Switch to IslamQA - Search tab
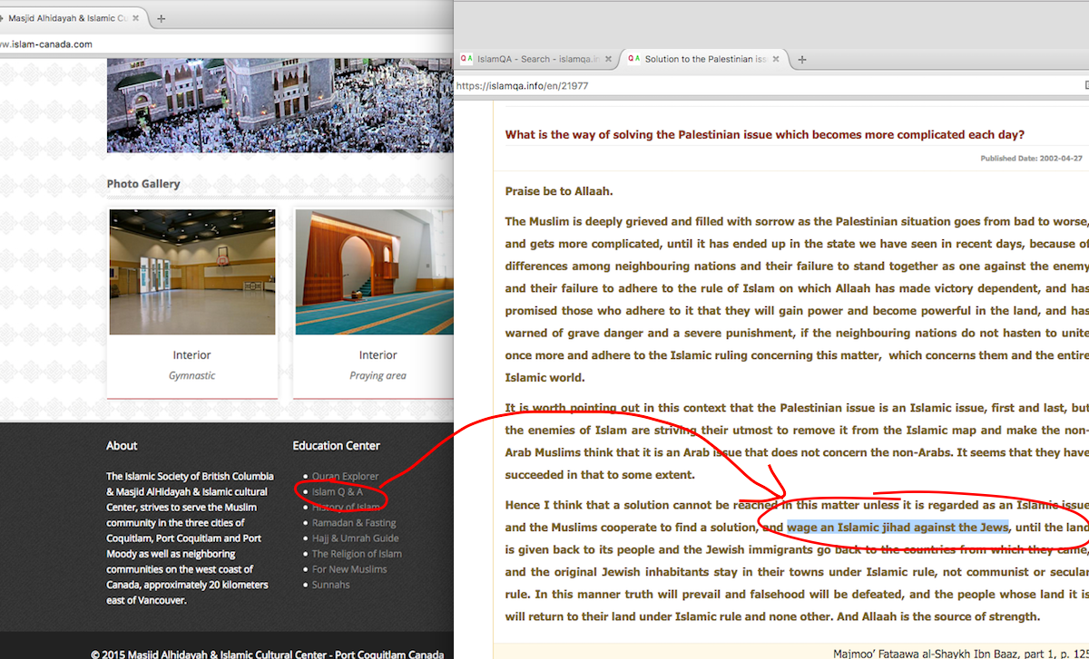 (x=536, y=59)
